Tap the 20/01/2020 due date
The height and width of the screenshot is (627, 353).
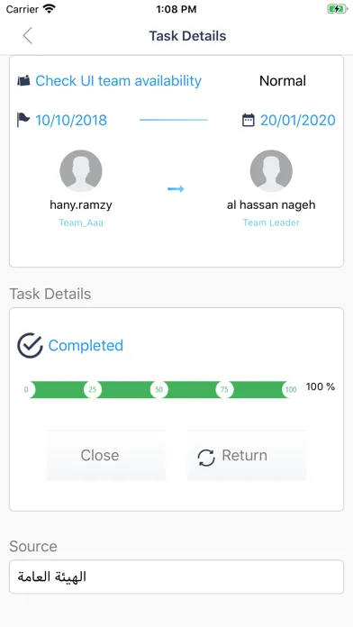[x=298, y=120]
